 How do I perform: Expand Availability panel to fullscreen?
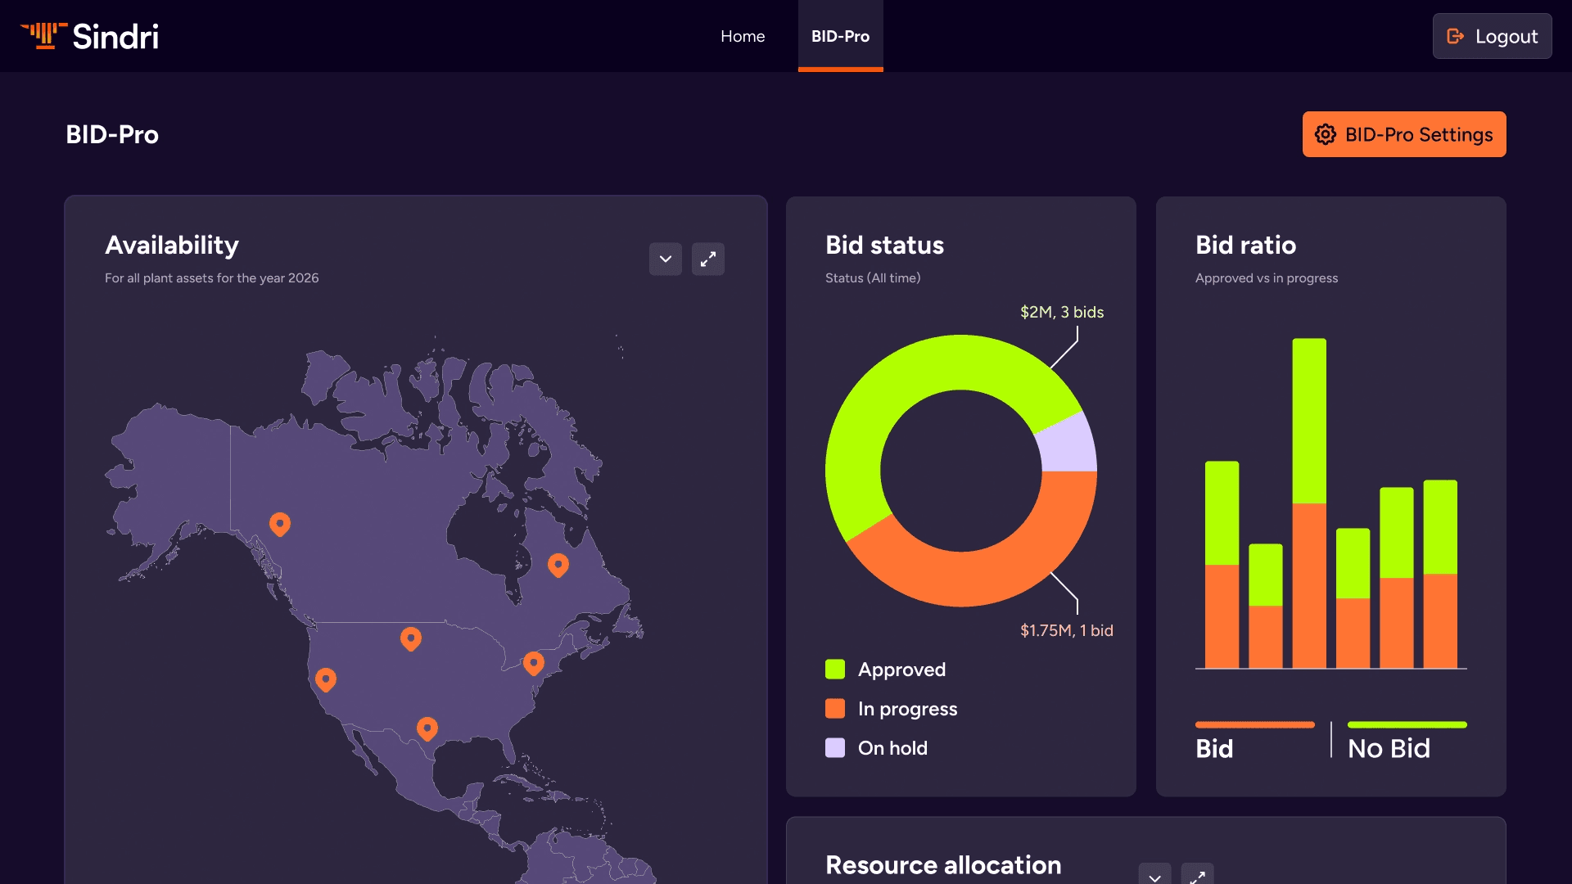pos(708,259)
